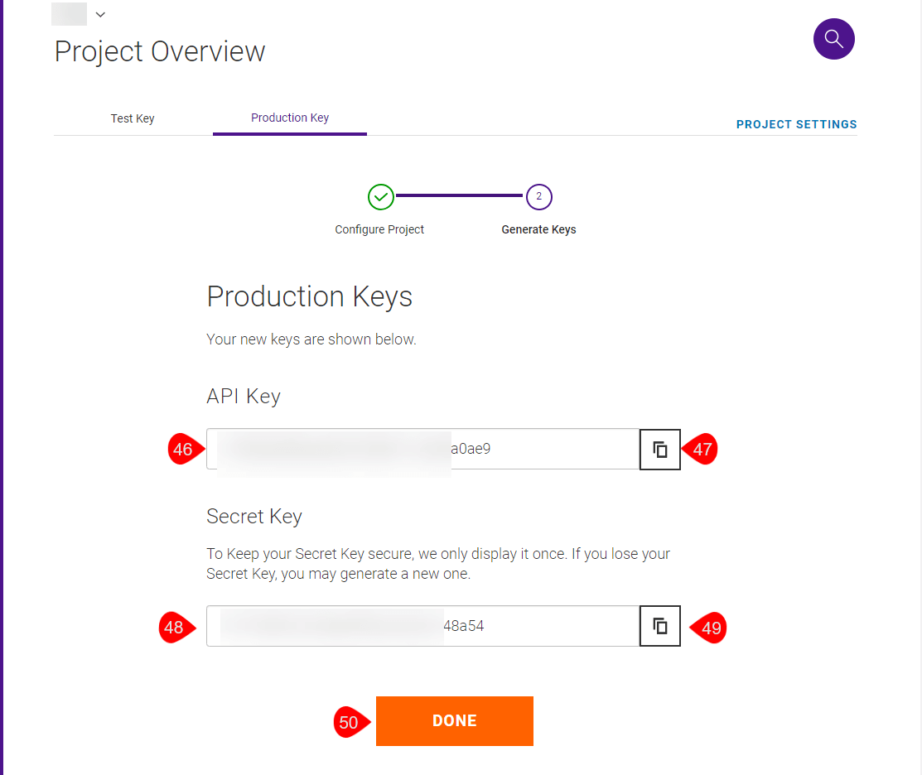This screenshot has width=922, height=775.
Task: Click red callout marker 47
Action: click(x=702, y=450)
